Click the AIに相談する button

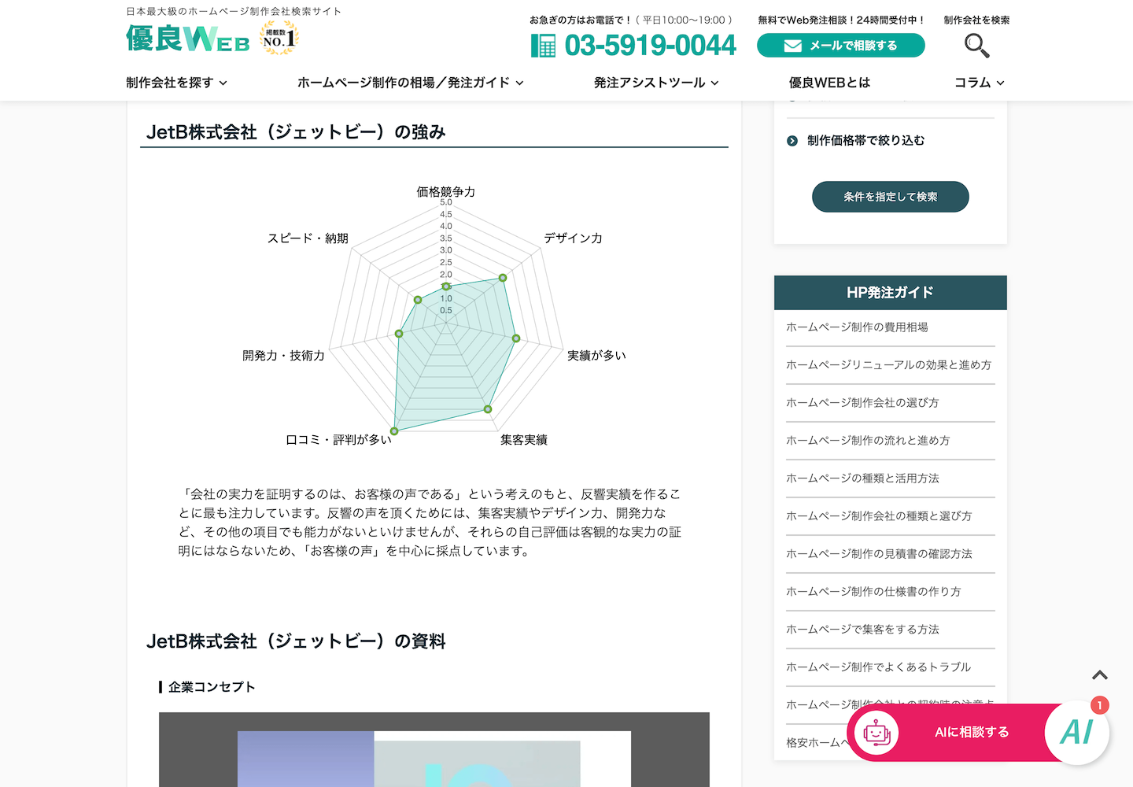pos(972,733)
